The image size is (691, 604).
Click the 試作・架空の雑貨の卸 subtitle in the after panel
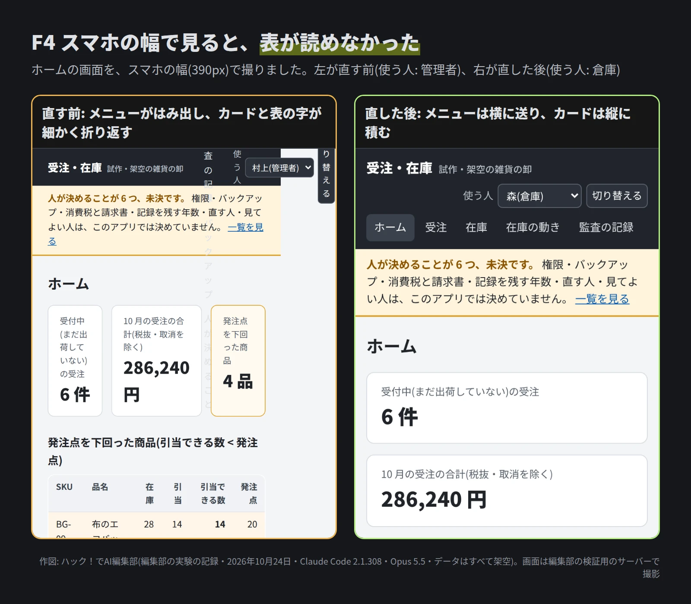485,169
